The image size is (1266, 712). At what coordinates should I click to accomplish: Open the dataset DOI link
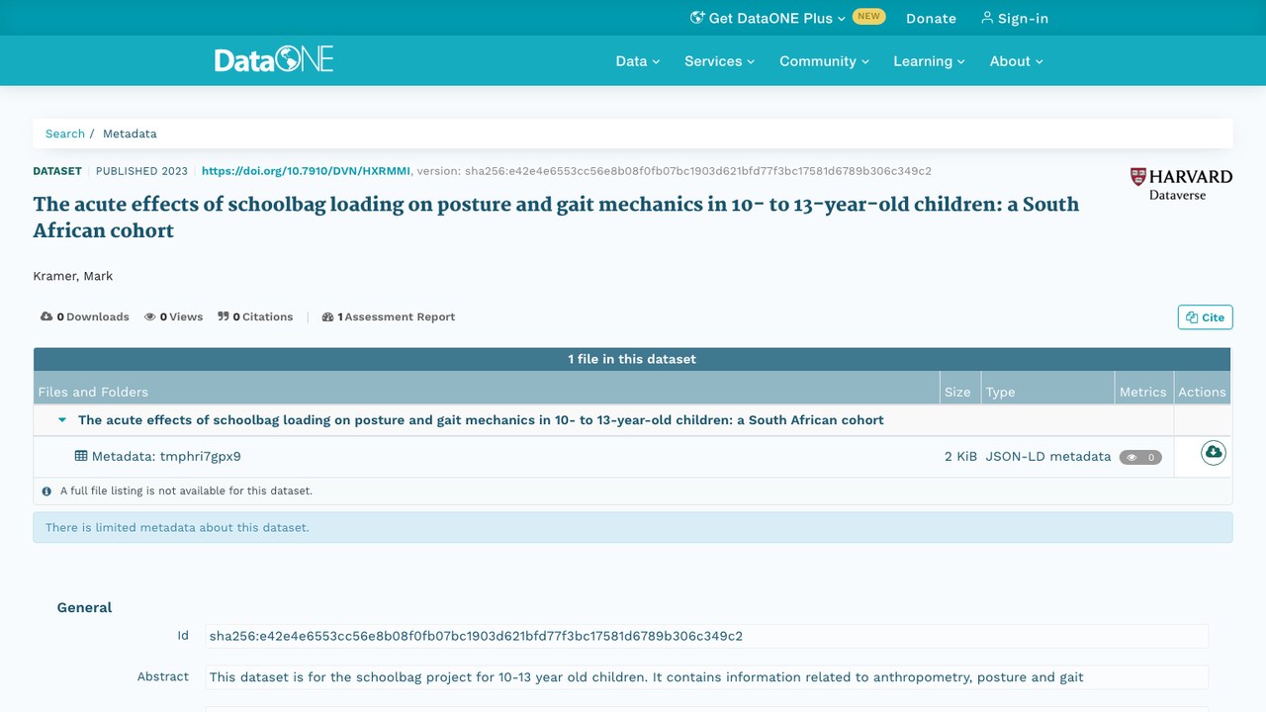[306, 171]
